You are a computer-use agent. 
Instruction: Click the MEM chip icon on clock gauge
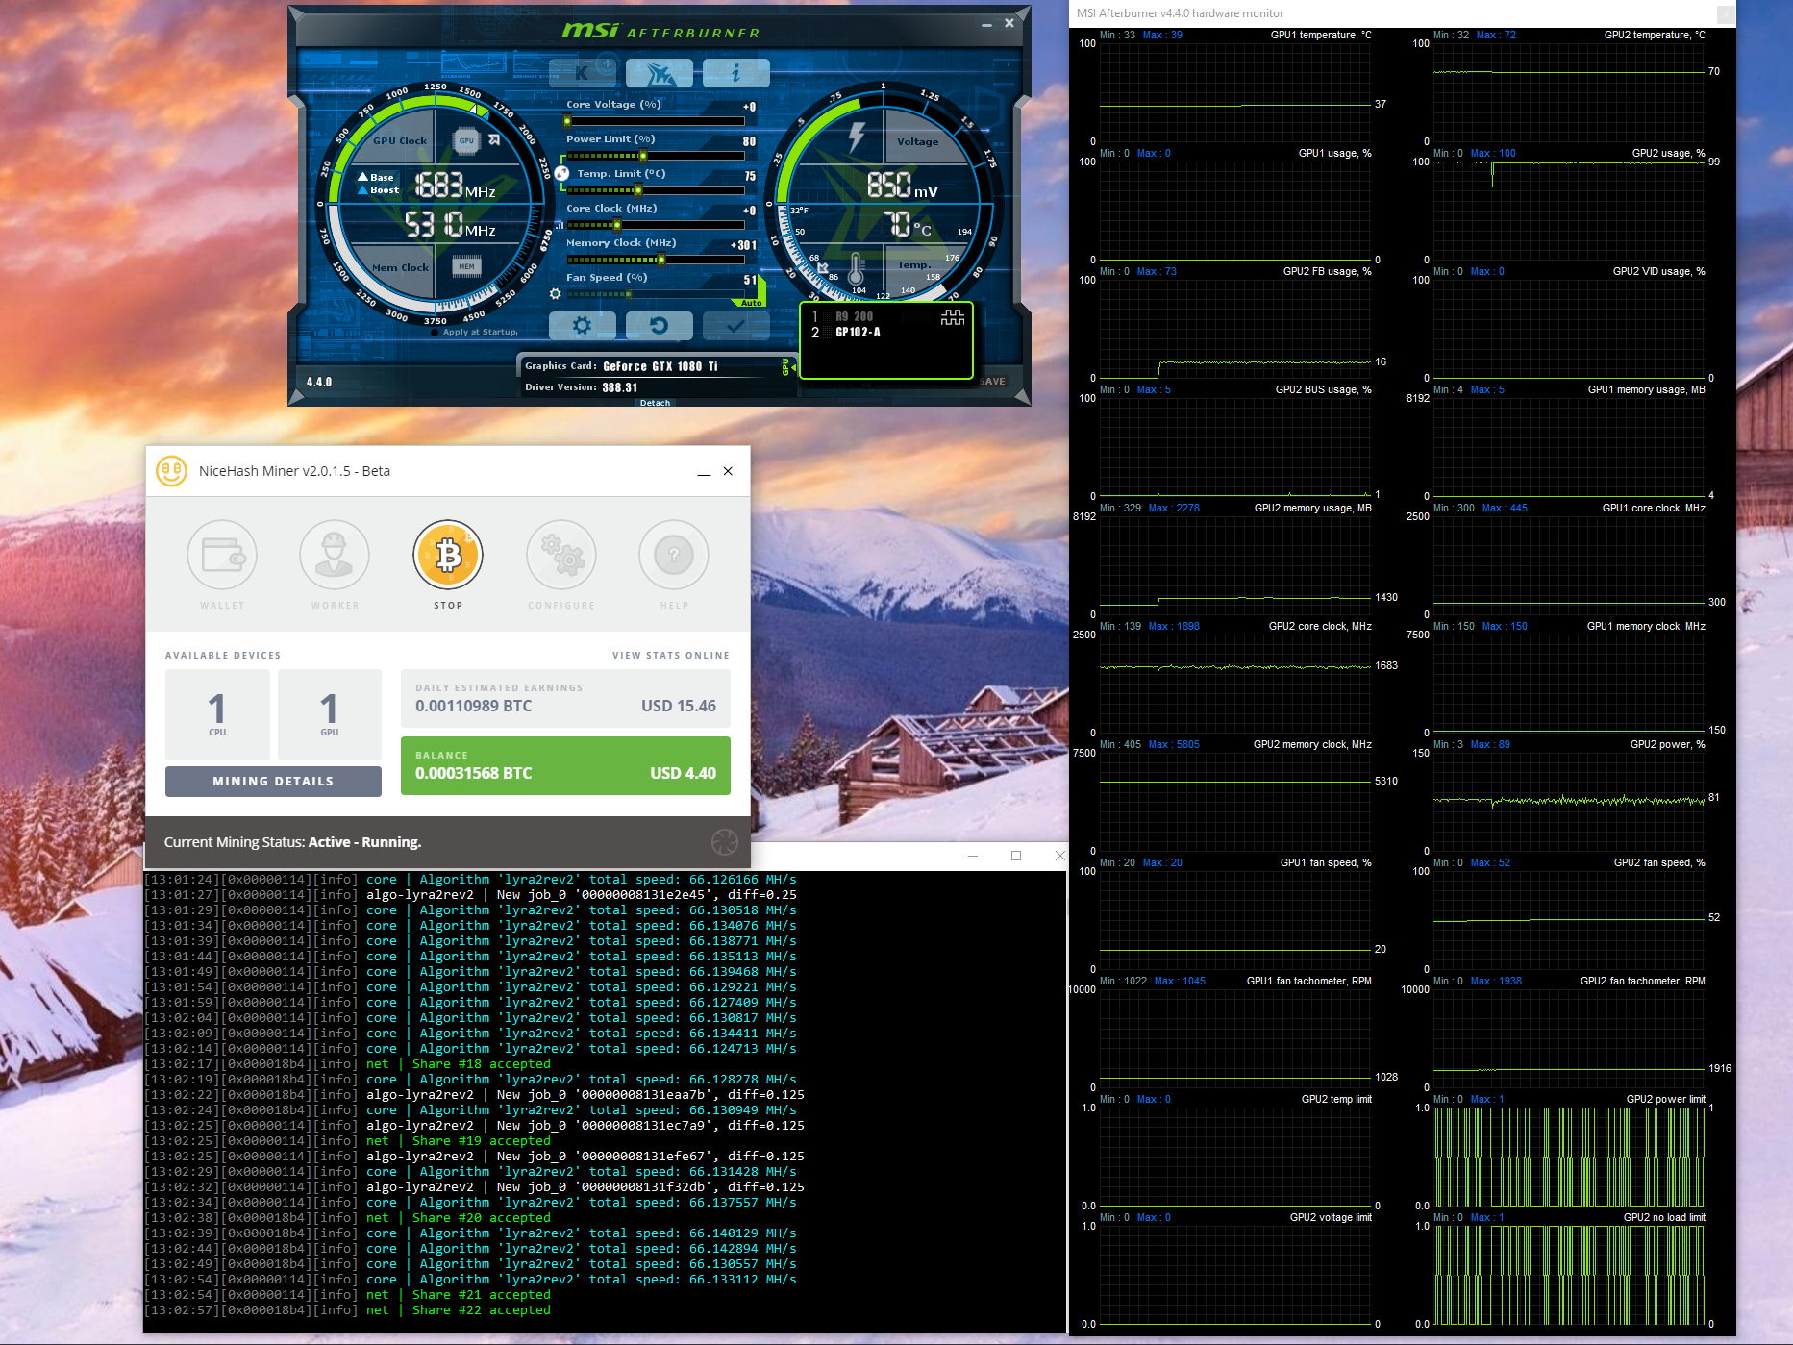click(466, 266)
